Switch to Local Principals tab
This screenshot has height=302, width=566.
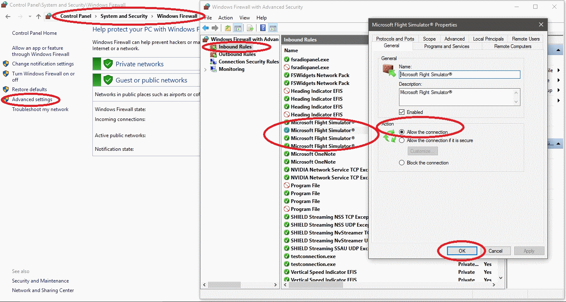(x=489, y=39)
